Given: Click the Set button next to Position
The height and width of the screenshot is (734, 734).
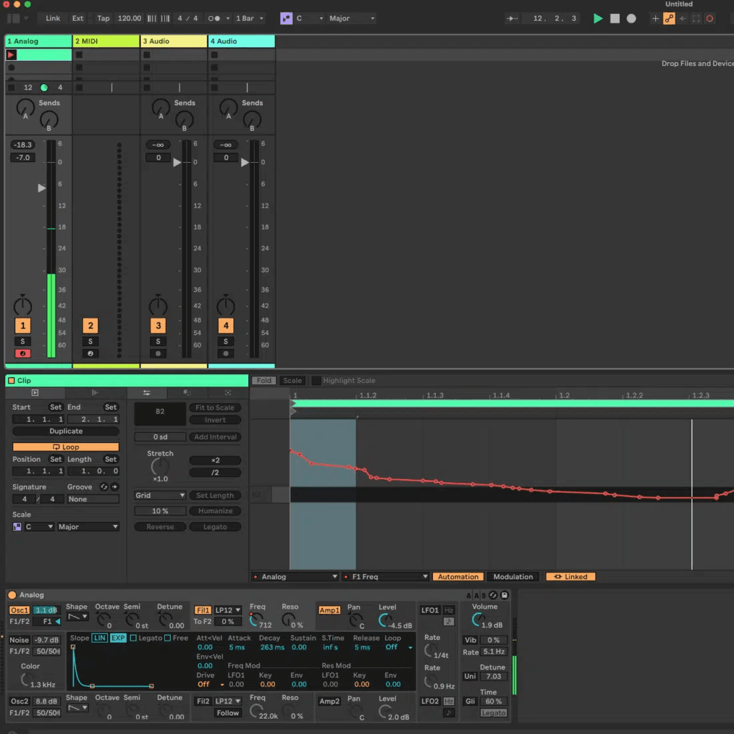Looking at the screenshot, I should [x=55, y=459].
